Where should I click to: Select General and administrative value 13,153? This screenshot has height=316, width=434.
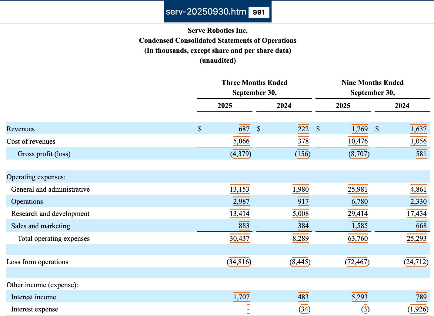click(239, 190)
